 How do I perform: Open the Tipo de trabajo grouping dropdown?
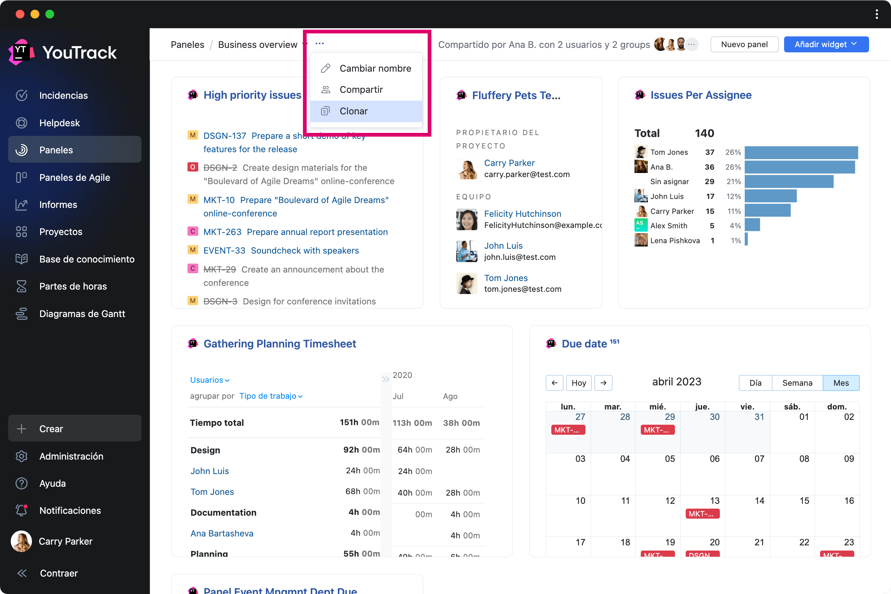(x=271, y=396)
